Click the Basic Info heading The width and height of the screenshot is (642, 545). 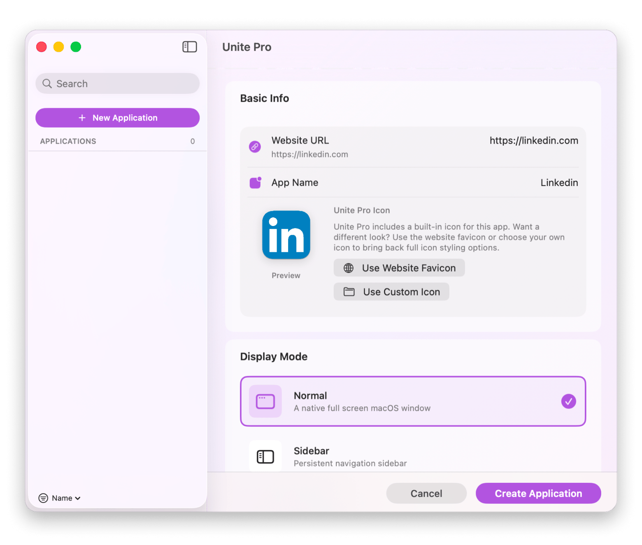coord(265,98)
